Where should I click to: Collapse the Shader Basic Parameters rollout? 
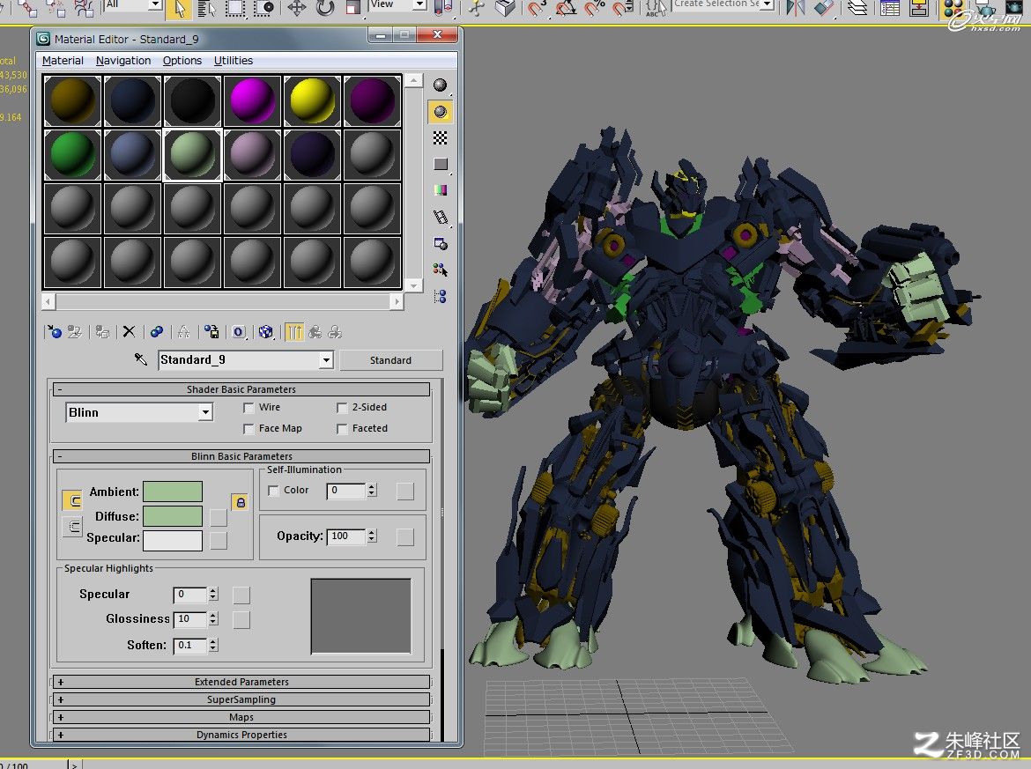click(241, 389)
